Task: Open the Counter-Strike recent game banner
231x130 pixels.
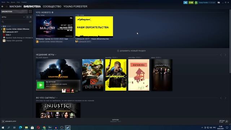Action: (58, 70)
